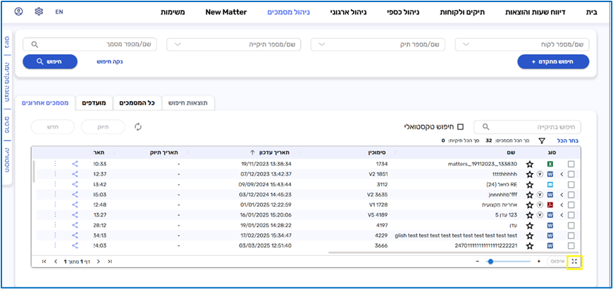Image resolution: width=613 pixels, height=289 pixels.
Task: Click the refresh icon beside the תיוק button
Action: click(x=138, y=127)
